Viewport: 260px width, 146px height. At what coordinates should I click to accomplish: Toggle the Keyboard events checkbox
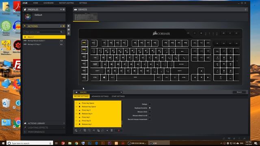149,108
